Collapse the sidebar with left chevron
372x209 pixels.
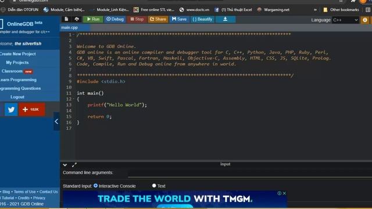56,121
